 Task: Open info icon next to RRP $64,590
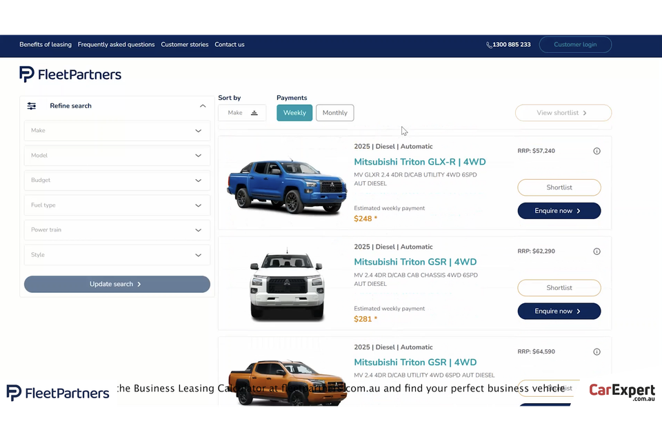(x=597, y=352)
